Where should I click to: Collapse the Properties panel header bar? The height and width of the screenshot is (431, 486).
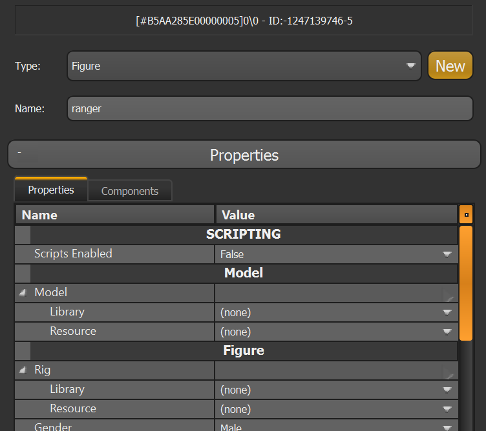click(x=244, y=155)
